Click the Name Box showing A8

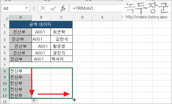click(16, 8)
